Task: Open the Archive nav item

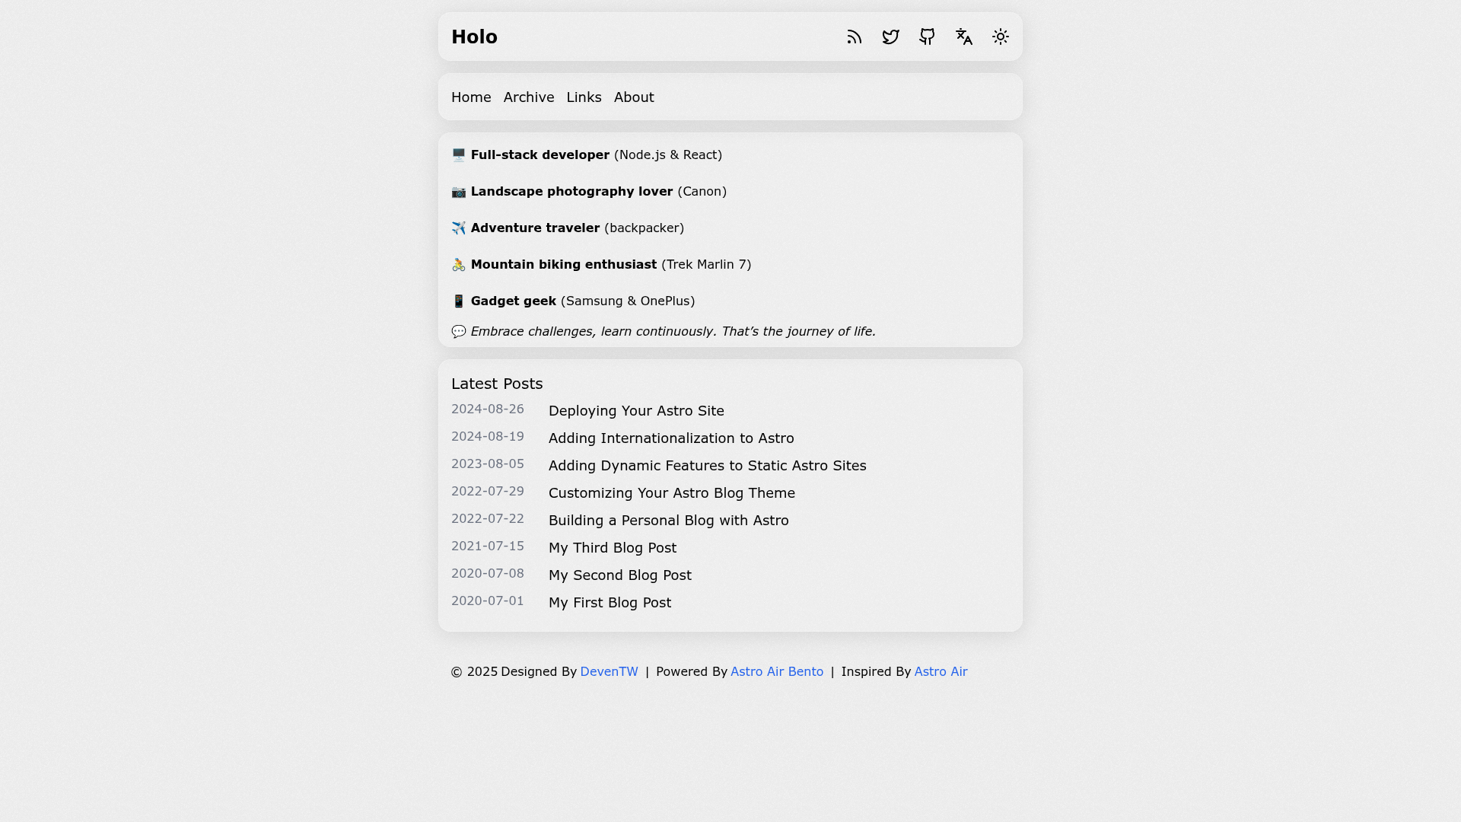Action: 529,97
